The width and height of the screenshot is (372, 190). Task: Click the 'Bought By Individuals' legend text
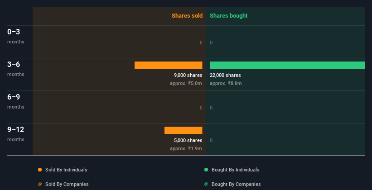click(x=235, y=170)
